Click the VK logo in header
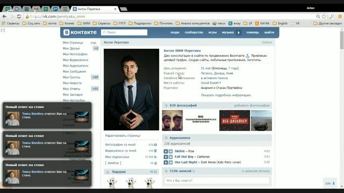This screenshot has height=193, width=344. tap(80, 32)
